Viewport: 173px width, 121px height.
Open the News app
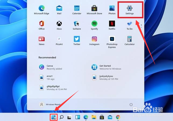click(x=42, y=41)
